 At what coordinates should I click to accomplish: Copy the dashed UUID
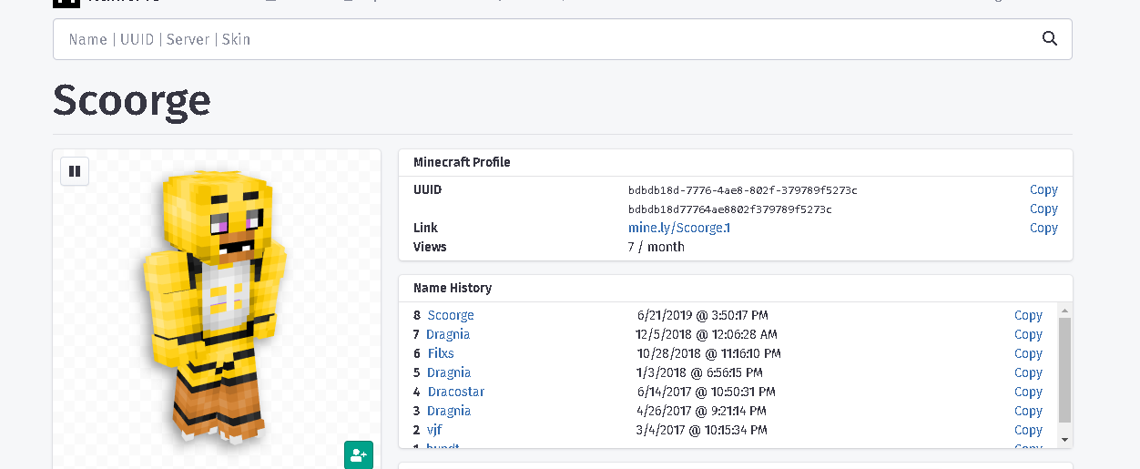(x=1043, y=189)
